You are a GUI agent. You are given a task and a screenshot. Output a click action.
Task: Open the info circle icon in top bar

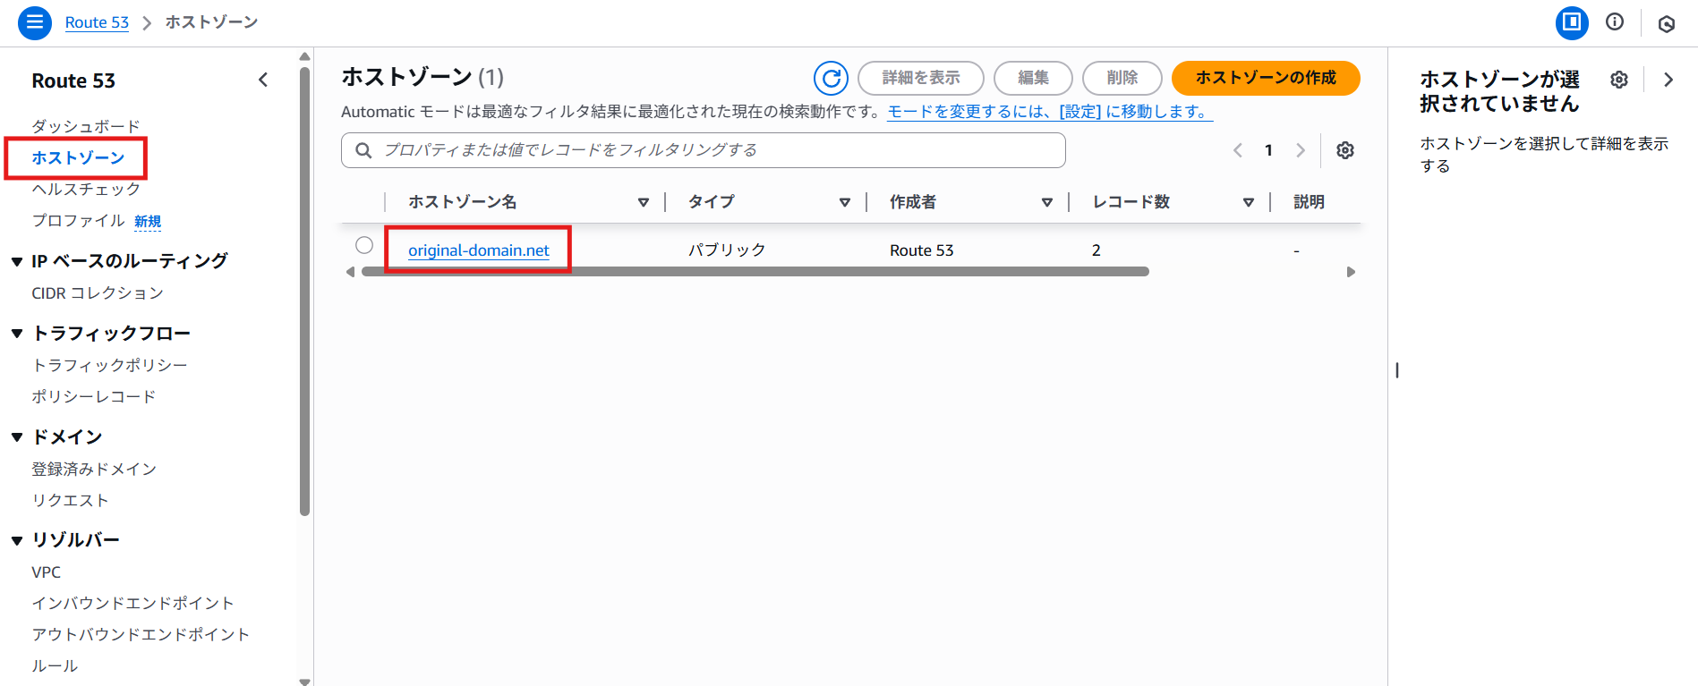(1615, 22)
